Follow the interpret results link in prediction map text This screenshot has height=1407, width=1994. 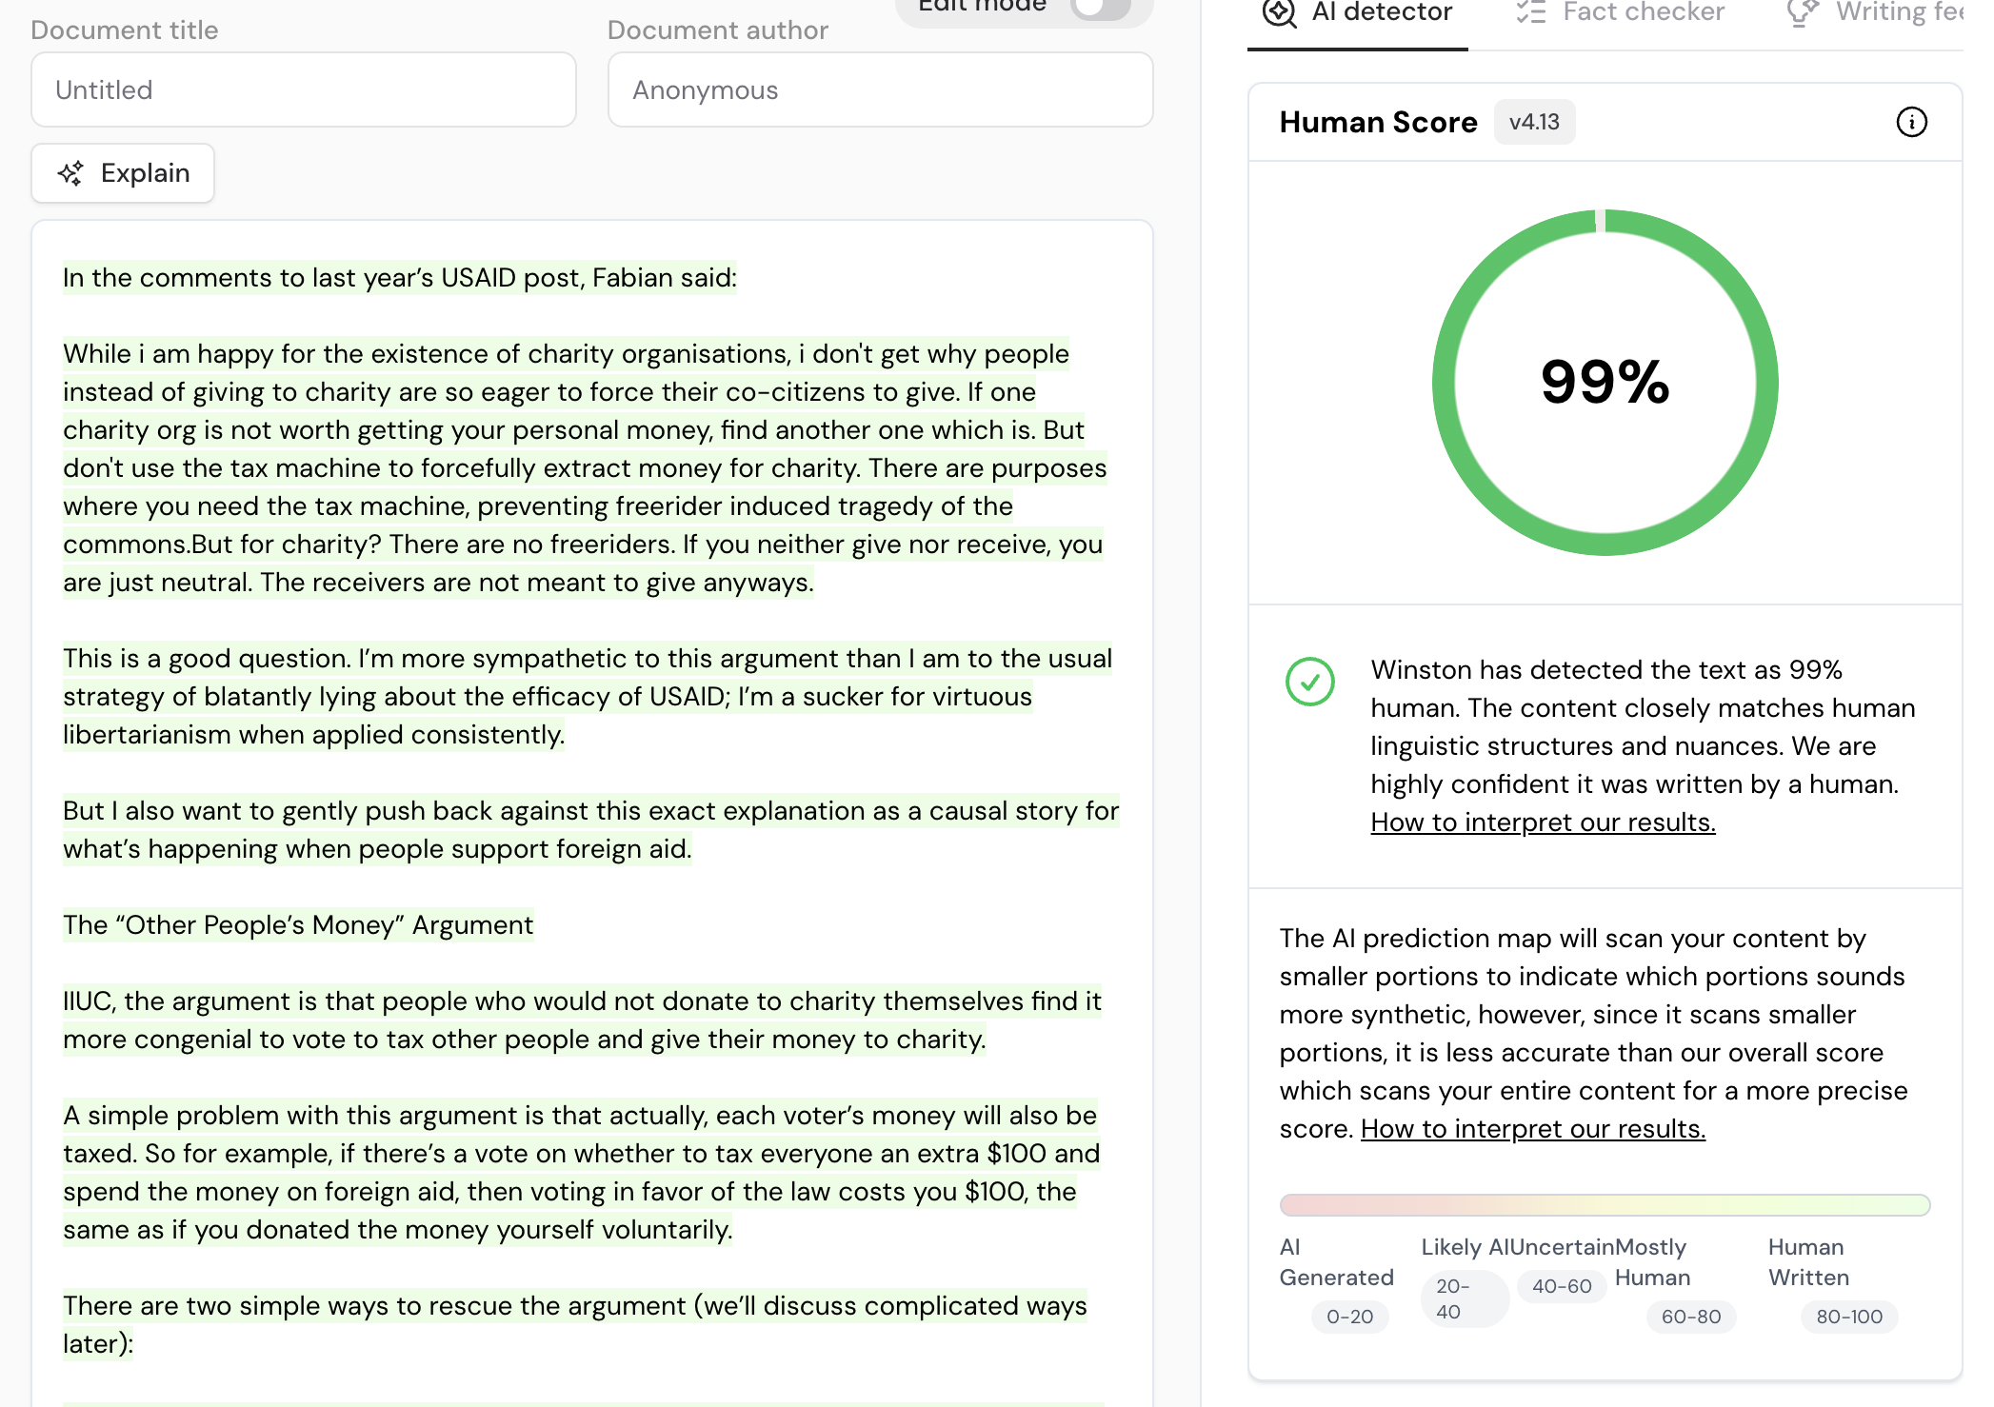pos(1532,1128)
